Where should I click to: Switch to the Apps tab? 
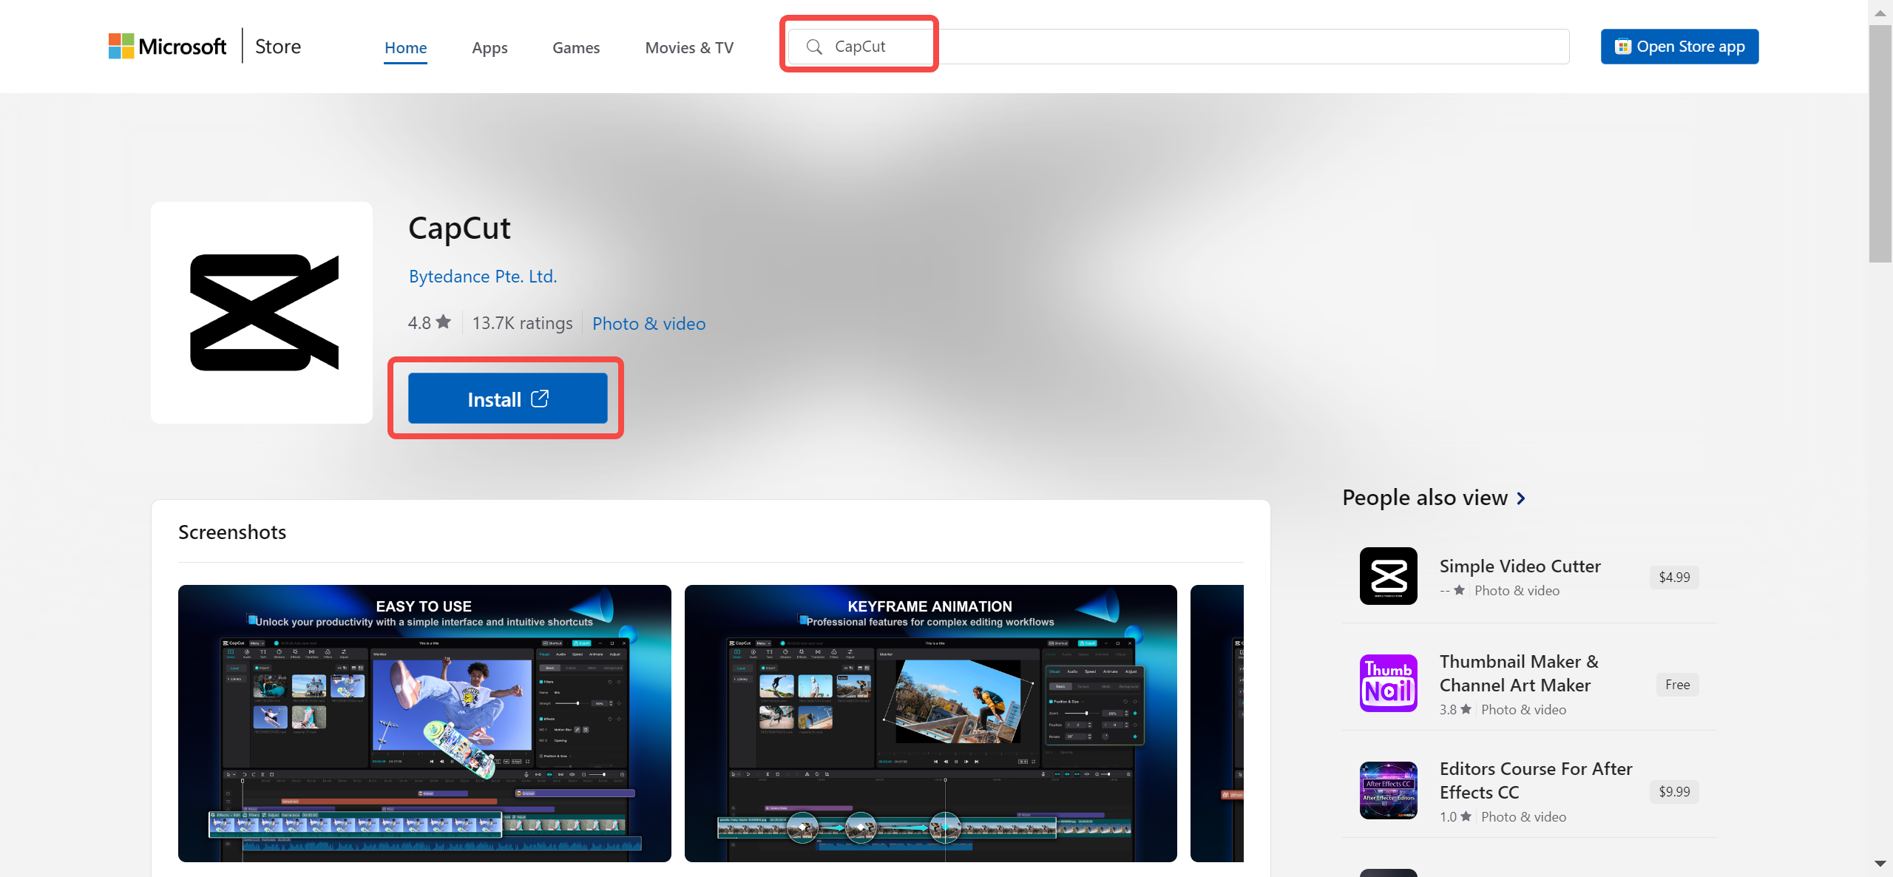[490, 47]
